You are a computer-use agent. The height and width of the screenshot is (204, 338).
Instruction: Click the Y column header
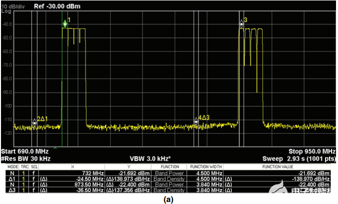(129, 167)
